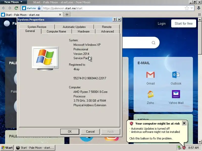Click the System Properties help question button
The height and width of the screenshot is (151, 202).
[115, 20]
